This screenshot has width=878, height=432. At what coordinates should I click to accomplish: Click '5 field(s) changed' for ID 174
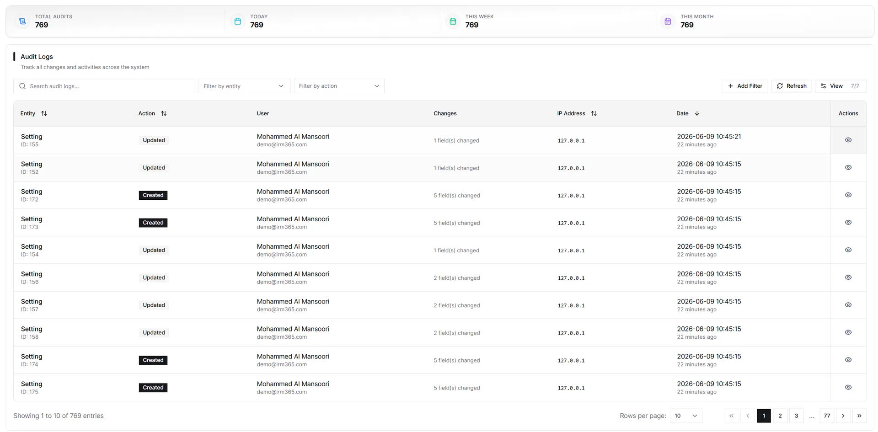coord(457,360)
